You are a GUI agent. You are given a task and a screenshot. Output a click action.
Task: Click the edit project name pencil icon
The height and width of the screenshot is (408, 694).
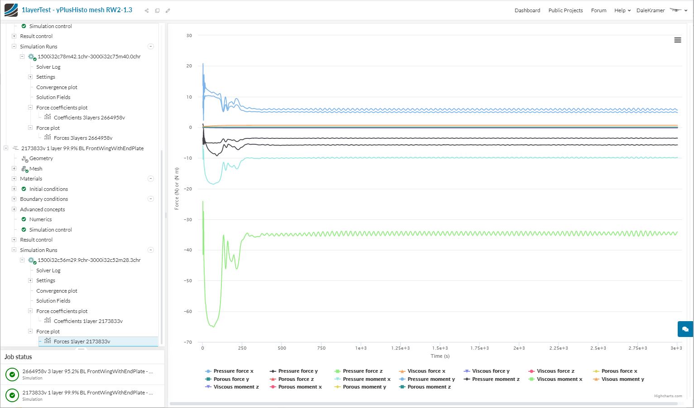[x=168, y=10]
